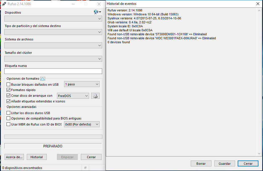This screenshot has height=171, width=263.
Task: Enable Buscar bloques dañados en USB
Action: [x=8, y=84]
